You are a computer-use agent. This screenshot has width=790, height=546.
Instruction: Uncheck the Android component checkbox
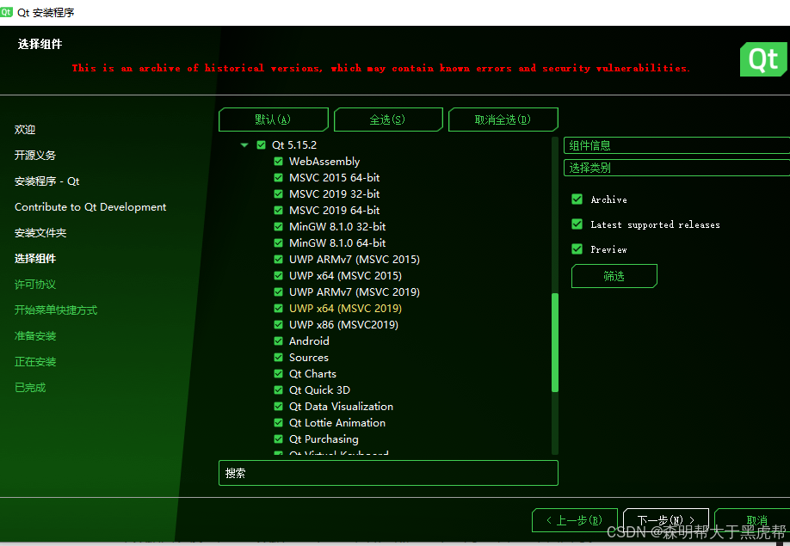[x=278, y=341]
